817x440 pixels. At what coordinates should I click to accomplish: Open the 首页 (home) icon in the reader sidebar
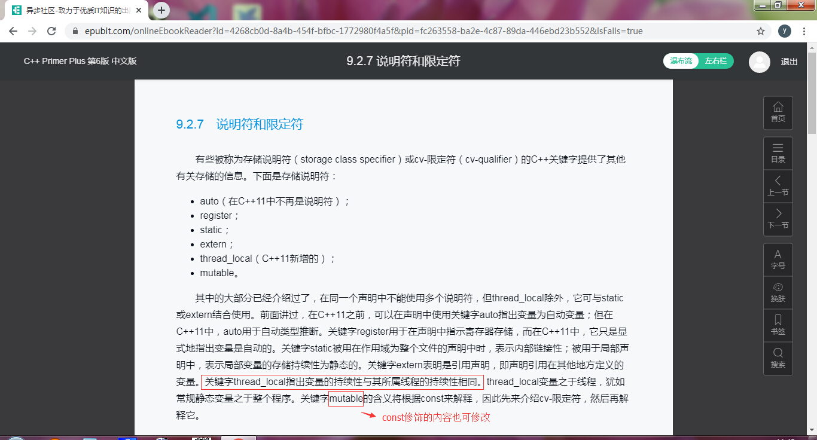pyautogui.click(x=778, y=112)
